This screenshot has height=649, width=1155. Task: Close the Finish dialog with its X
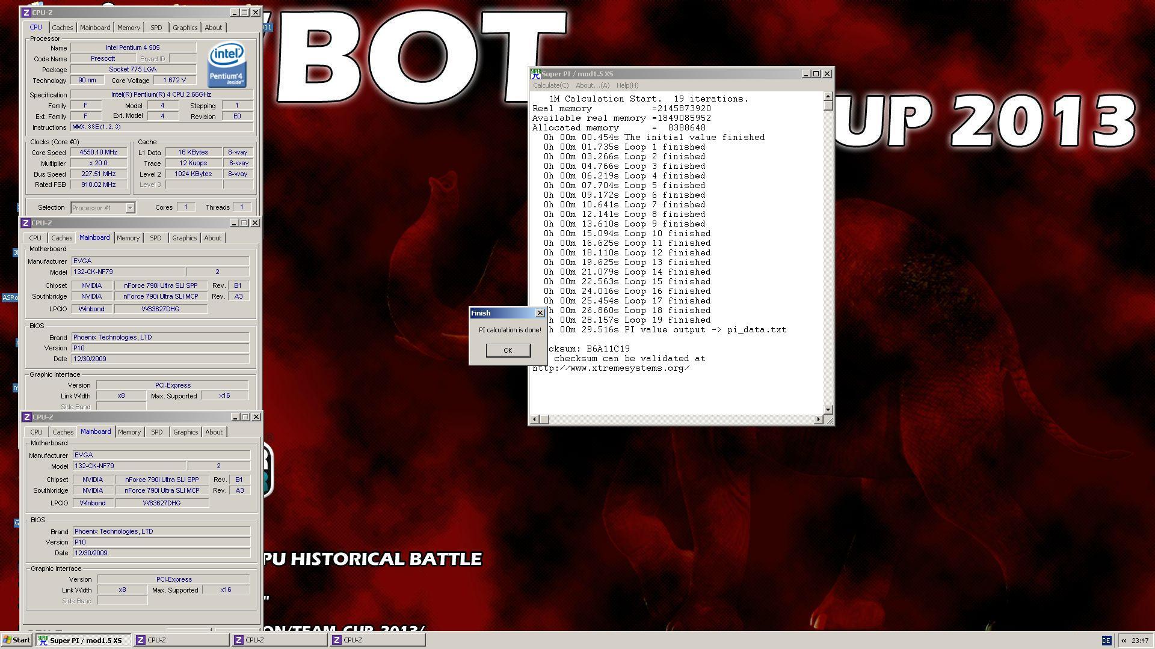click(540, 313)
